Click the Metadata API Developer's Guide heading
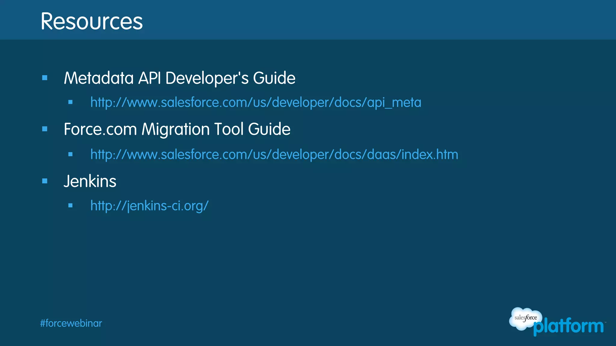 (x=180, y=78)
